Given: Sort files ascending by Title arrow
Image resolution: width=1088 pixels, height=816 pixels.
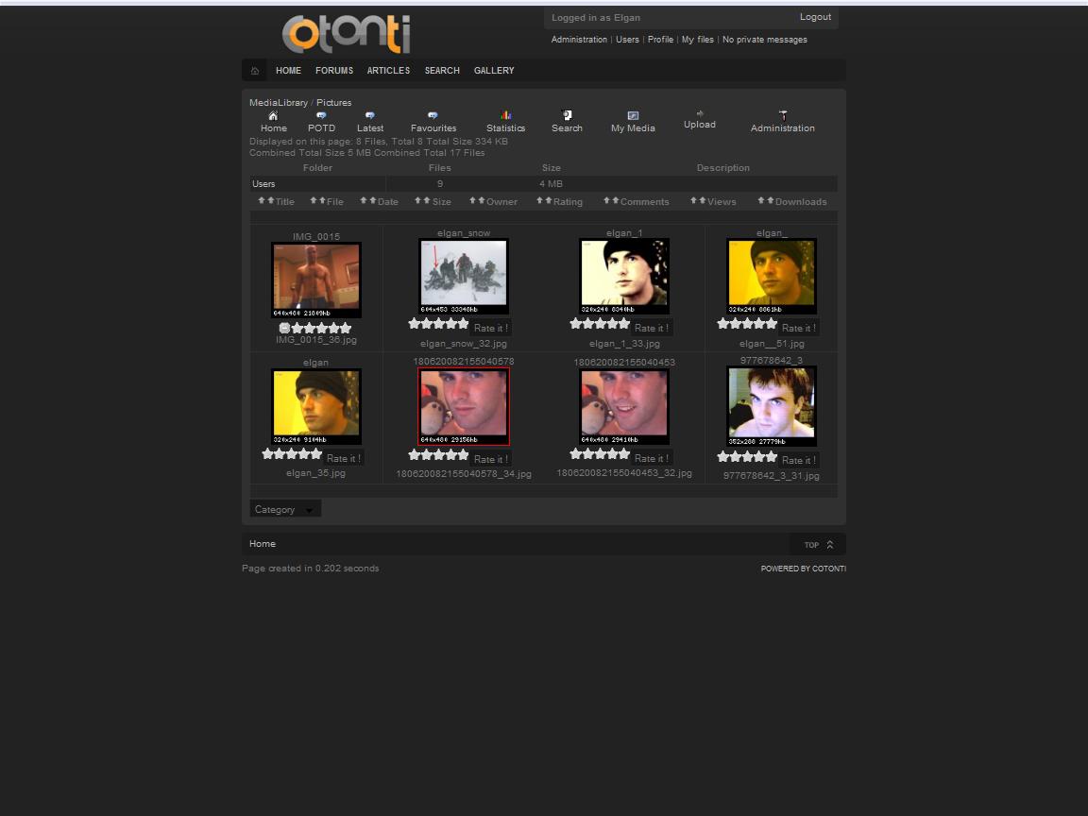Looking at the screenshot, I should (262, 200).
